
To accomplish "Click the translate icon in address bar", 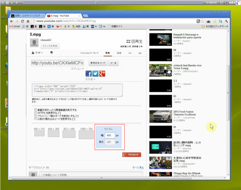I will (198, 21).
